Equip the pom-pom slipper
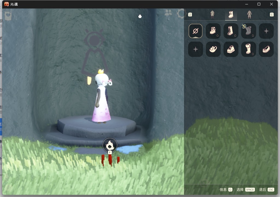This screenshot has height=197, width=280. 213,49
